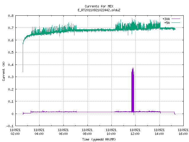The width and height of the screenshot is (189, 142).
Task: Click the +30A legend label
Action: click(166, 19)
